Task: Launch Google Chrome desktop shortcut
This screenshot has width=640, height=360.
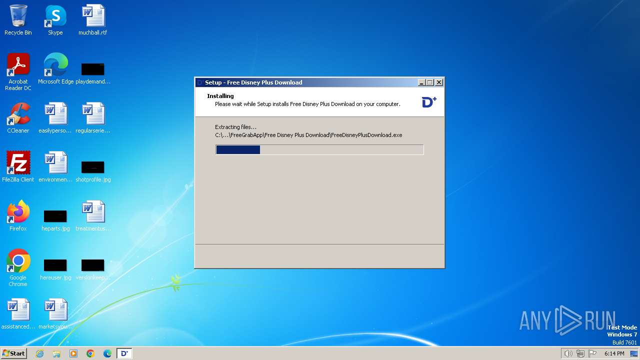Action: pyautogui.click(x=18, y=268)
